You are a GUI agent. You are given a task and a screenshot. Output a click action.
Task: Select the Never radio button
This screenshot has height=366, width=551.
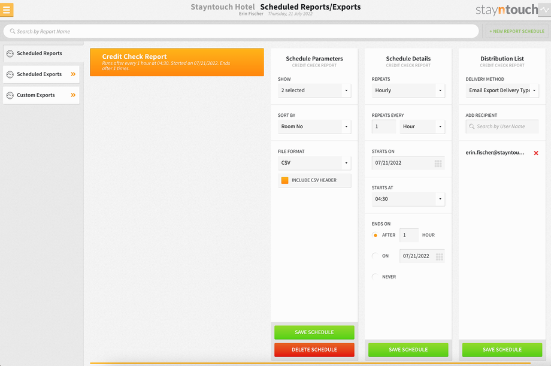pyautogui.click(x=376, y=277)
